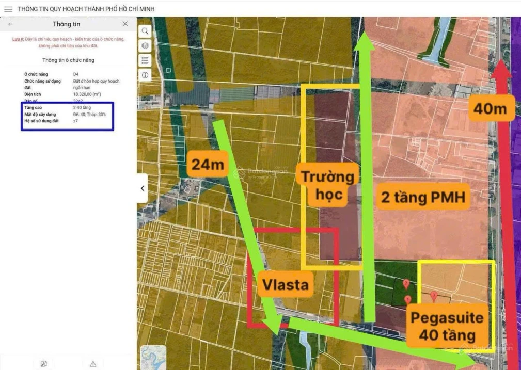Open the map layers tool

145,46
